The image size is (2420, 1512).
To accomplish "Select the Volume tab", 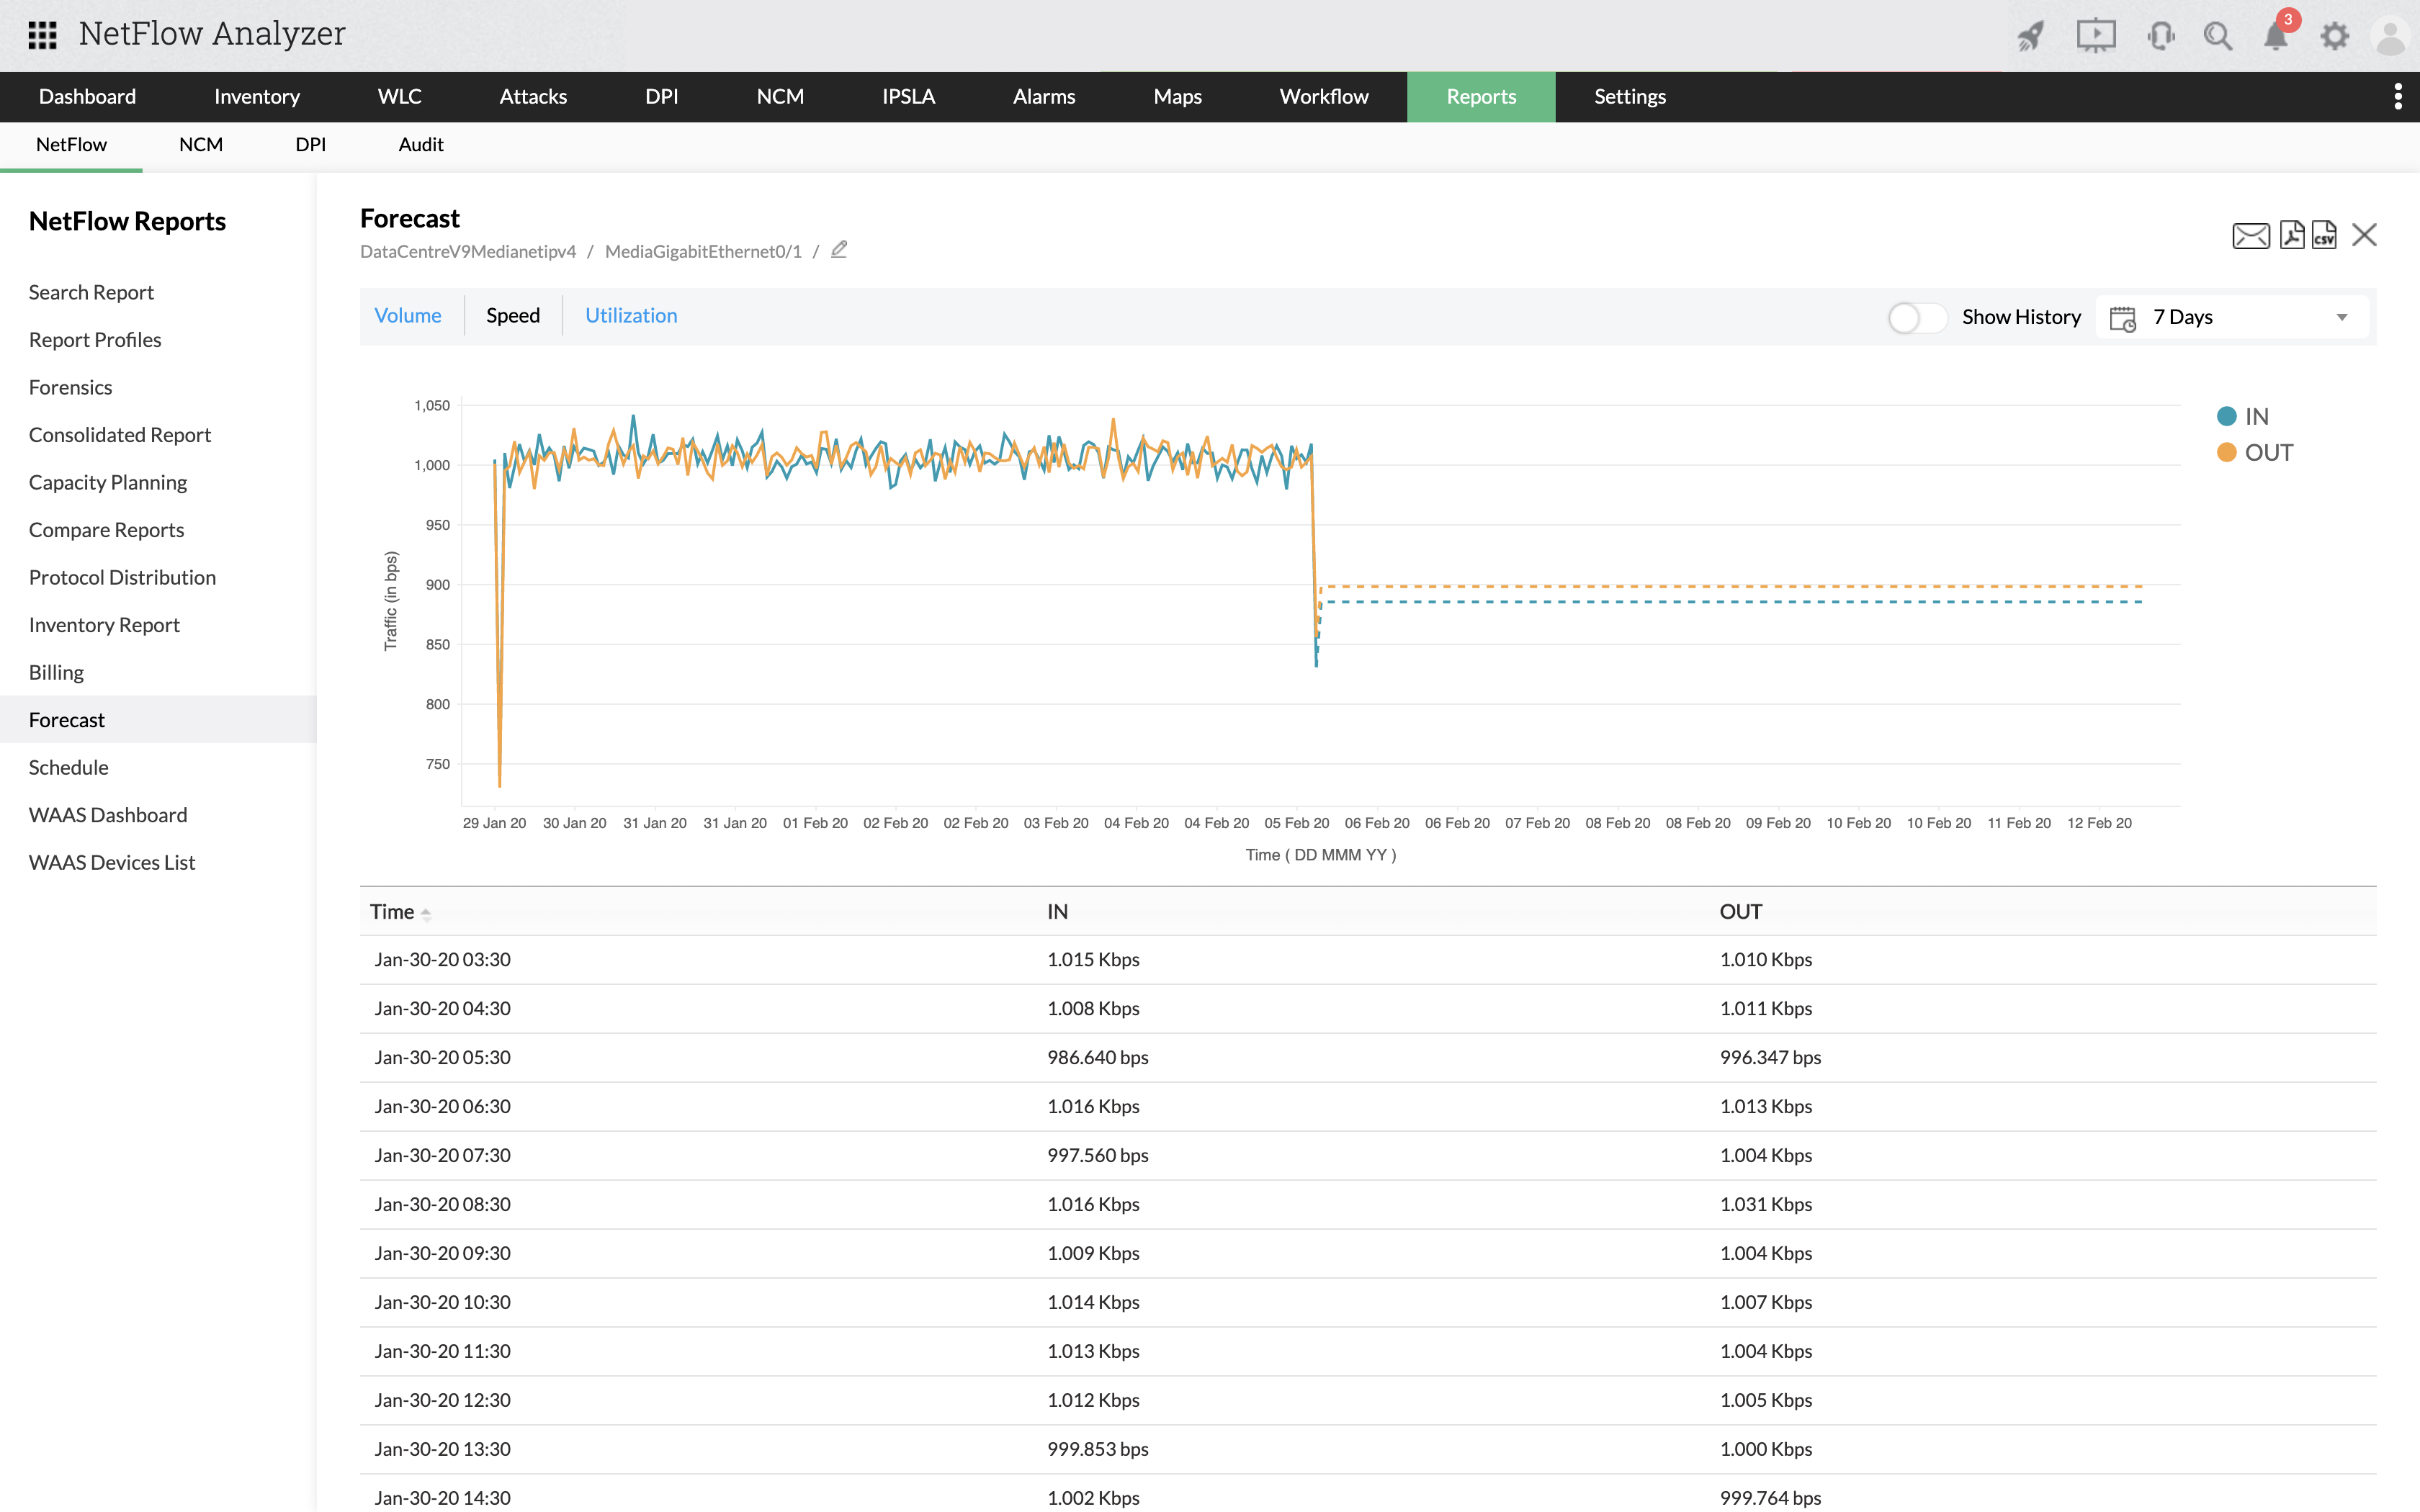I will 408,316.
